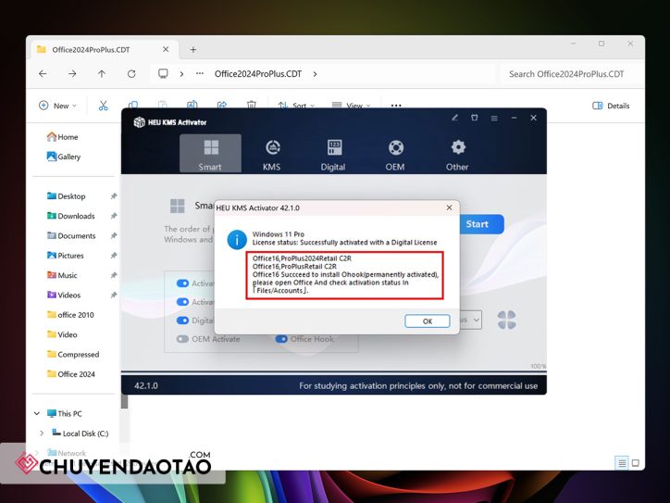This screenshot has height=503, width=670.
Task: Select Local Disk (C:) in sidebar
Action: point(81,434)
